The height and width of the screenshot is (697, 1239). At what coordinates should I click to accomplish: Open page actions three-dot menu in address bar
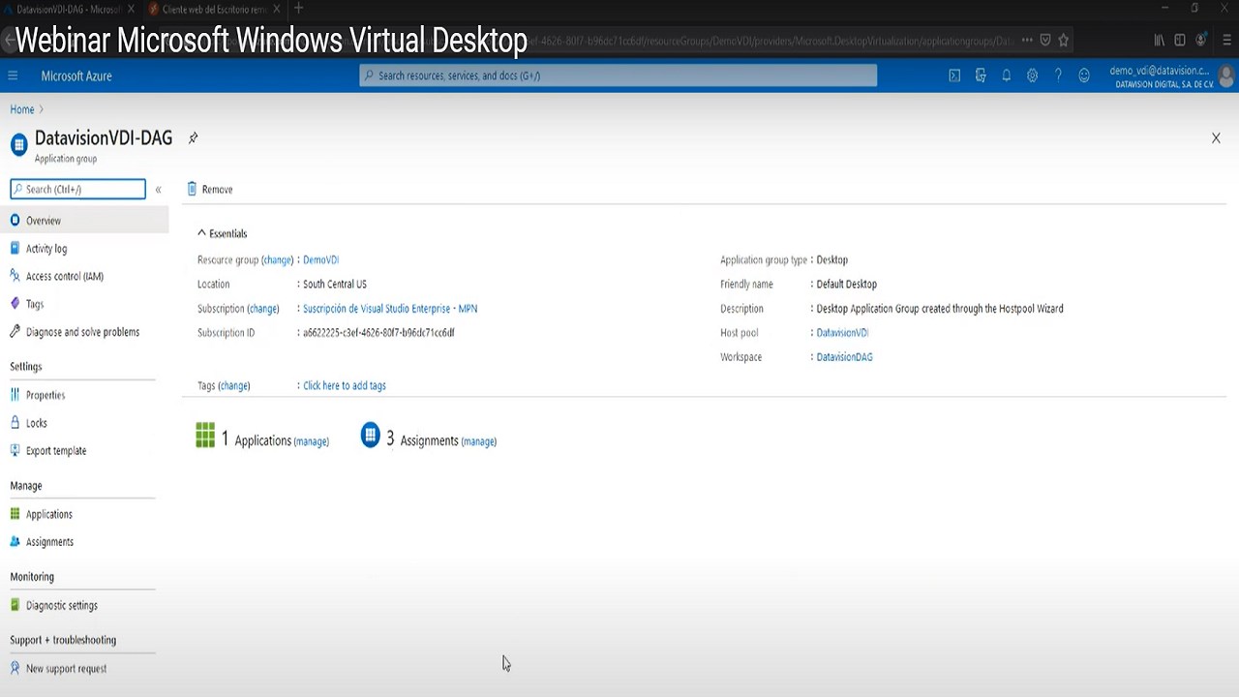(x=1026, y=41)
